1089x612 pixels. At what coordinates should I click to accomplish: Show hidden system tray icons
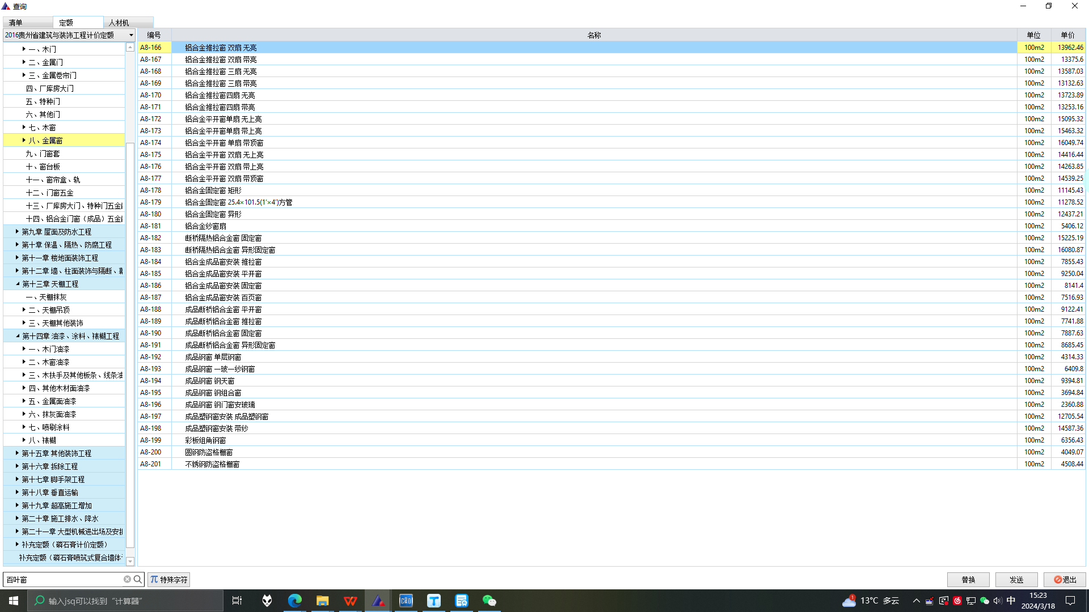pyautogui.click(x=916, y=601)
